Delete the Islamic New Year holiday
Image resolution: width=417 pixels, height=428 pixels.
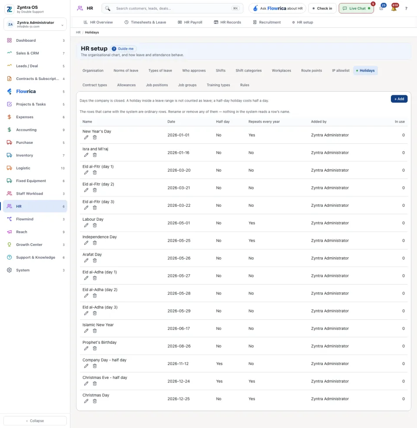(x=95, y=331)
